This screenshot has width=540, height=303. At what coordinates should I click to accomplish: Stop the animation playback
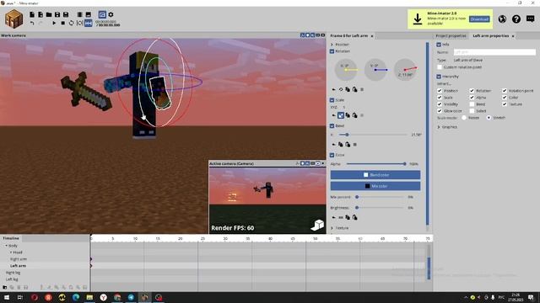pyautogui.click(x=62, y=23)
